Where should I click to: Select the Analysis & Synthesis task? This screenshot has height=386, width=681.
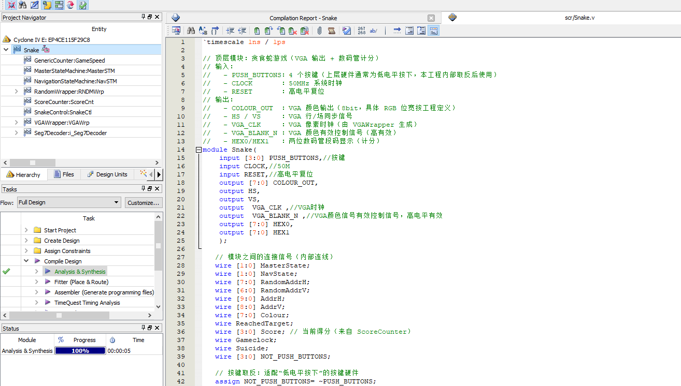80,272
